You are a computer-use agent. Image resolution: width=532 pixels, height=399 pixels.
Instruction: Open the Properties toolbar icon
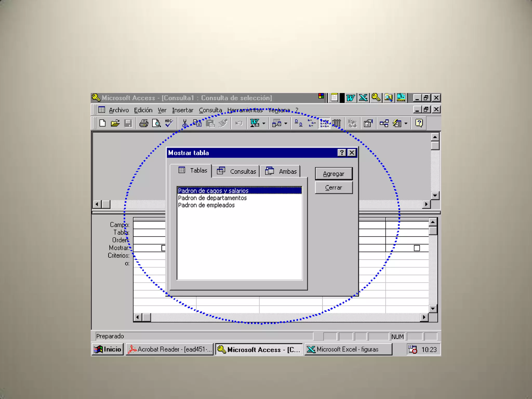368,123
